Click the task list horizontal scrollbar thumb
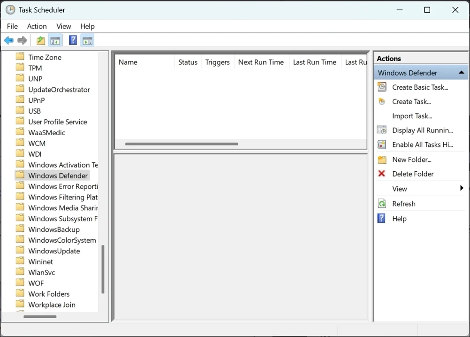This screenshot has height=337, width=470. [182, 144]
